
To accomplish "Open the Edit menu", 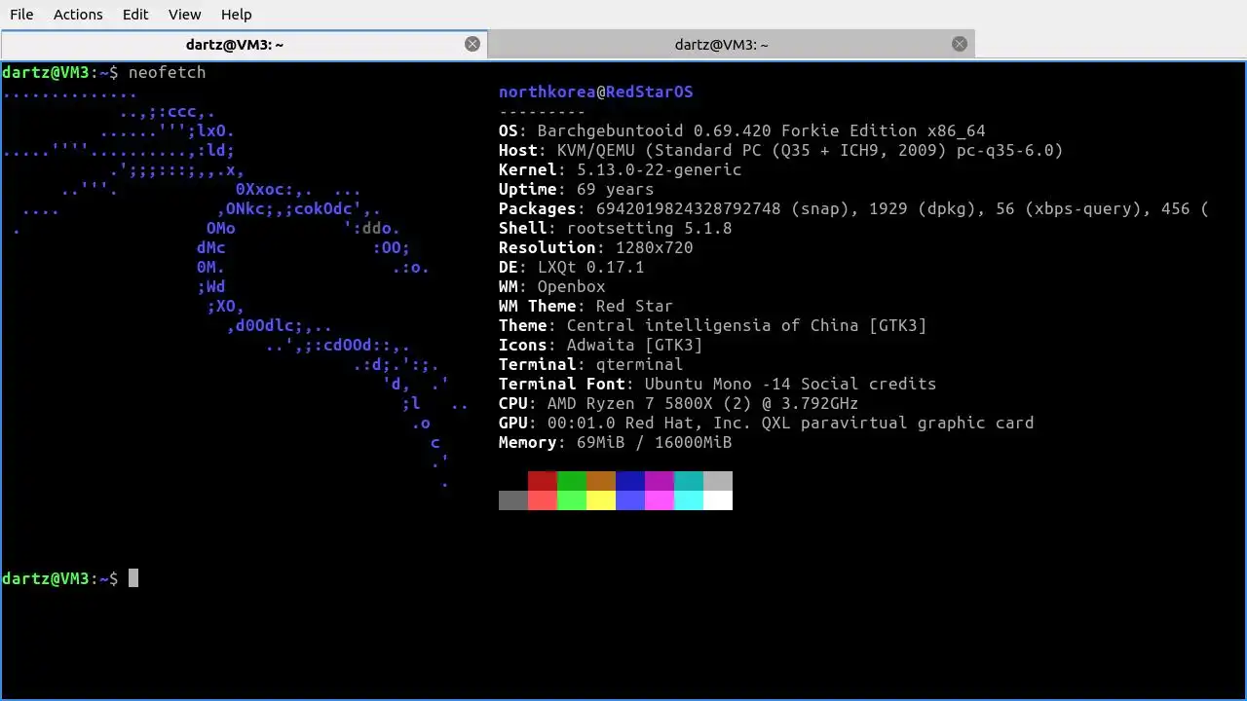I will 135,15.
